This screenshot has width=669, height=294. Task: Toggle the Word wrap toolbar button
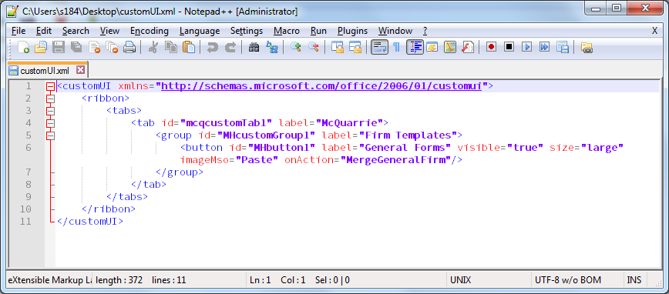(379, 47)
